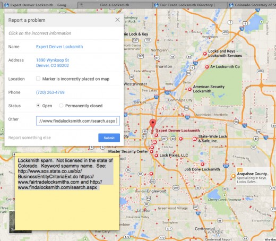This screenshot has height=241, width=276.
Task: Click Locks and Keys Locksmith Services marker
Action: (205, 54)
